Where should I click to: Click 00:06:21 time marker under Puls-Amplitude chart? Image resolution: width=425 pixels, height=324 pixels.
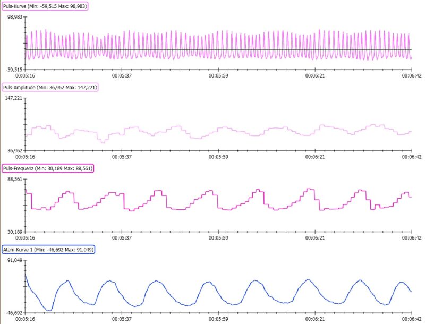click(x=315, y=157)
